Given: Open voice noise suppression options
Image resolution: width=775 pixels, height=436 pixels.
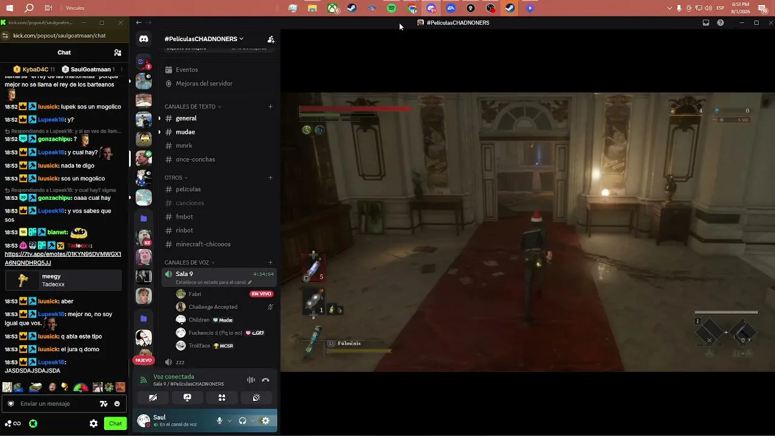Looking at the screenshot, I should tap(251, 380).
